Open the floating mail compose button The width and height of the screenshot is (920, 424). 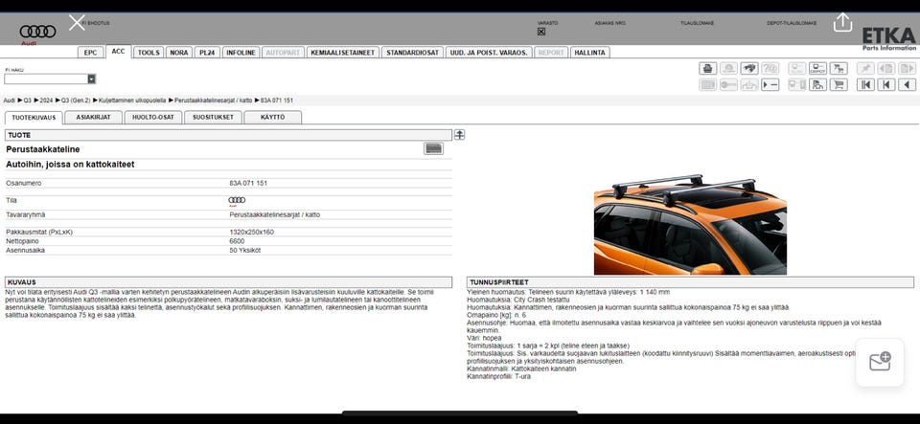(x=880, y=362)
